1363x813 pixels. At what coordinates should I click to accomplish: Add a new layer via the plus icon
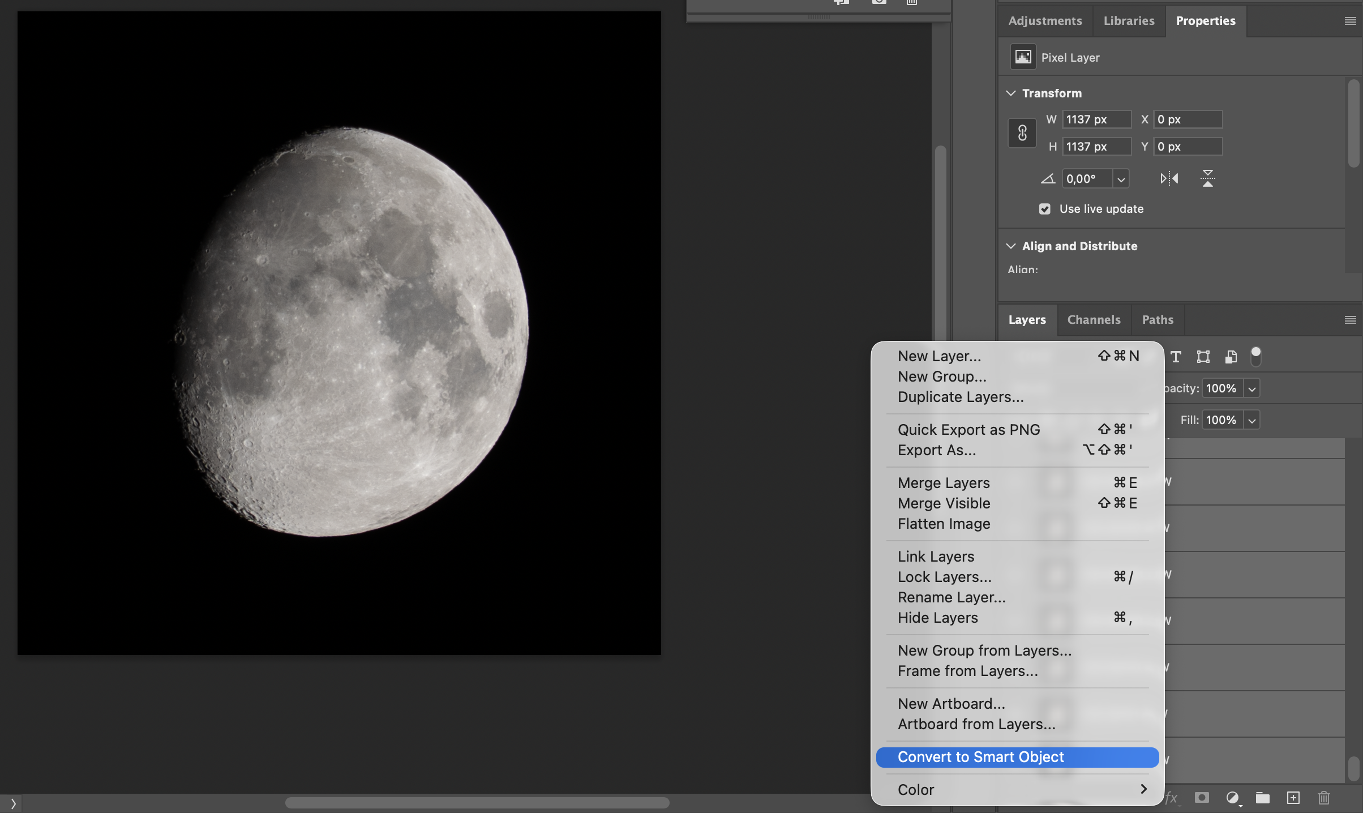[1293, 798]
